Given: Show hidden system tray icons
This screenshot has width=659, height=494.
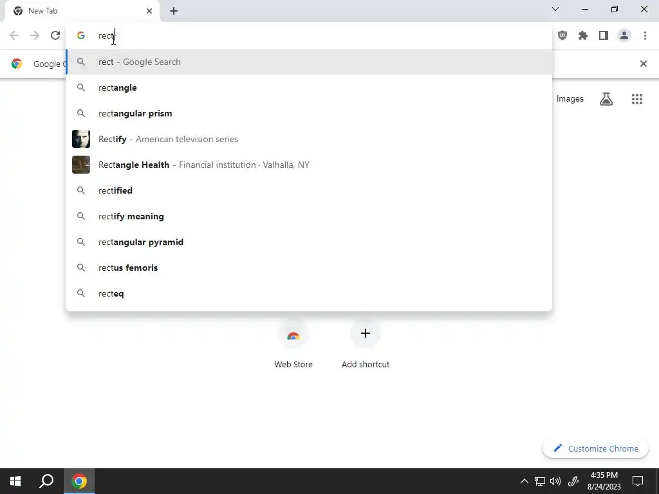Looking at the screenshot, I should pos(524,481).
